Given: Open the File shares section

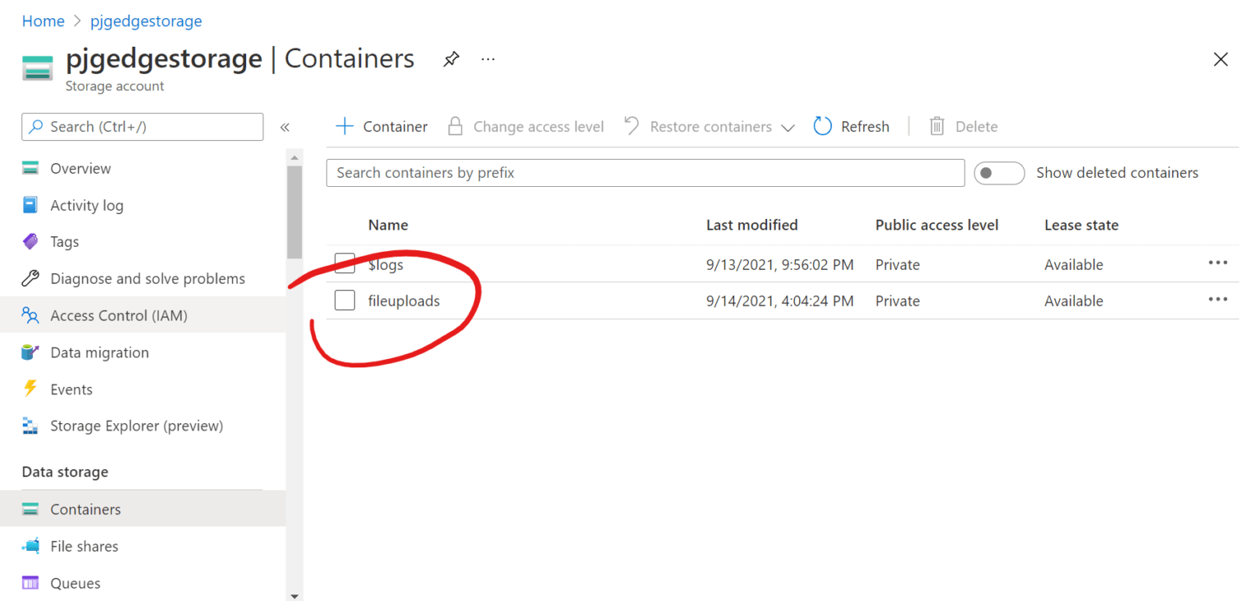Looking at the screenshot, I should 84,545.
